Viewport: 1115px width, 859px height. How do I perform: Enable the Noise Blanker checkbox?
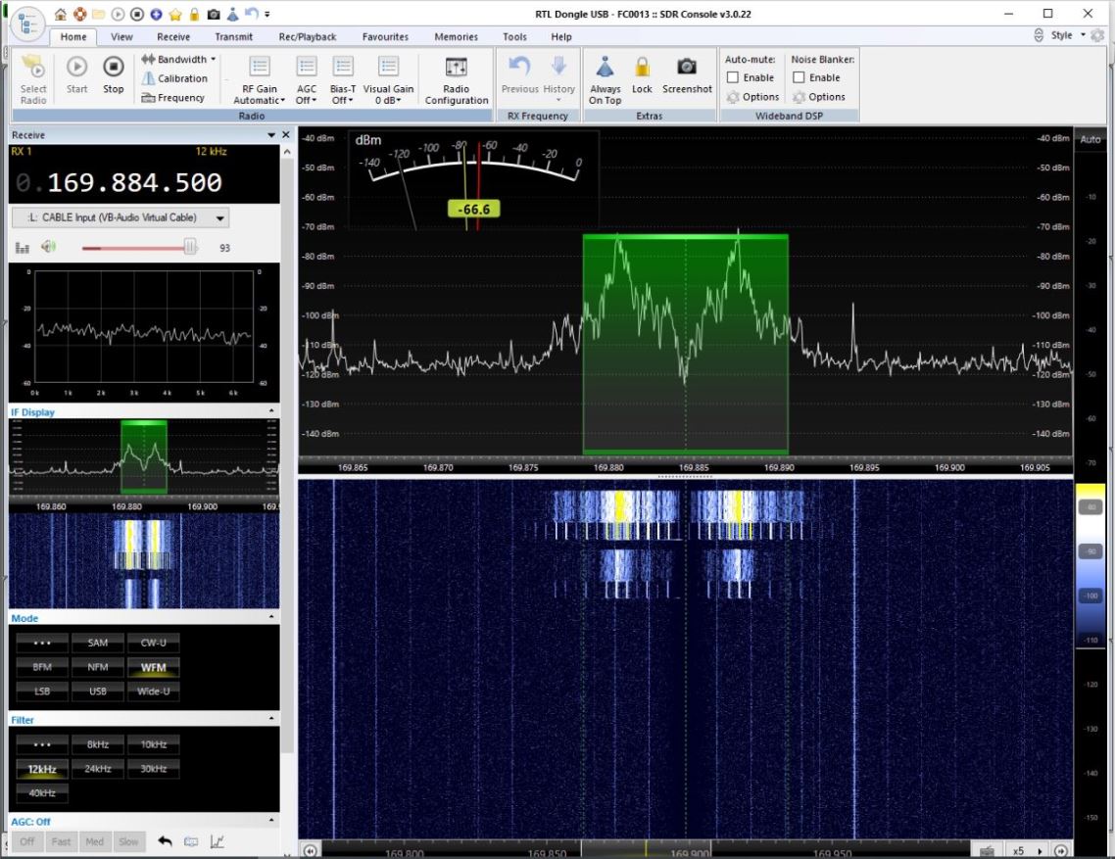pyautogui.click(x=799, y=77)
